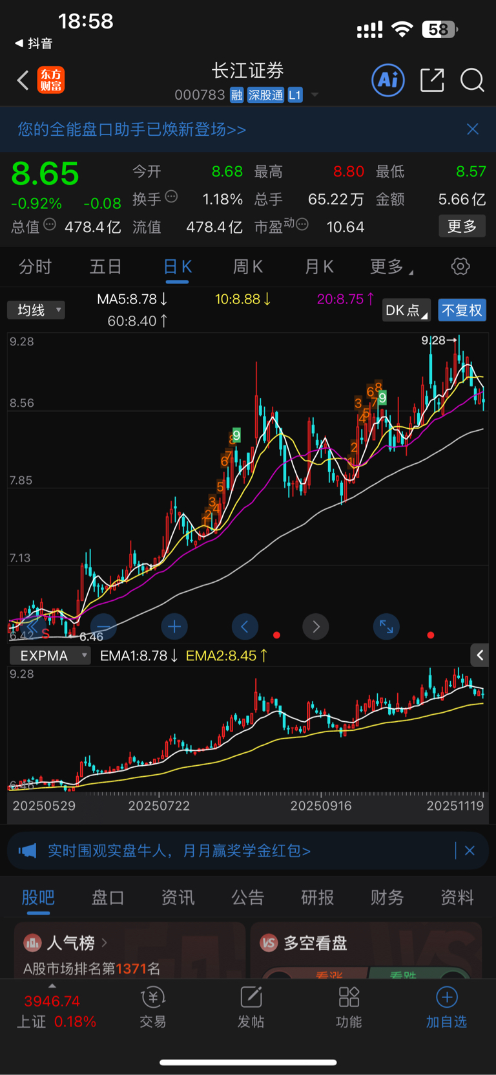Viewport: 496px width, 1075px height.
Task: Open the 东方财富 logo icon
Action: point(51,80)
